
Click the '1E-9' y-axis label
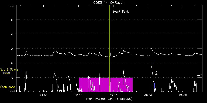[12, 91]
